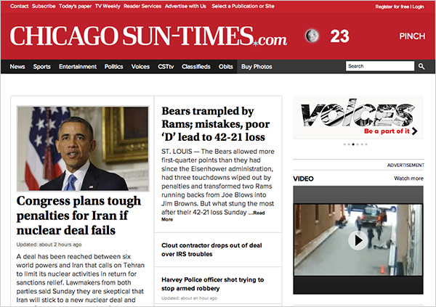Open the News menu
The width and height of the screenshot is (436, 307).
(x=17, y=67)
